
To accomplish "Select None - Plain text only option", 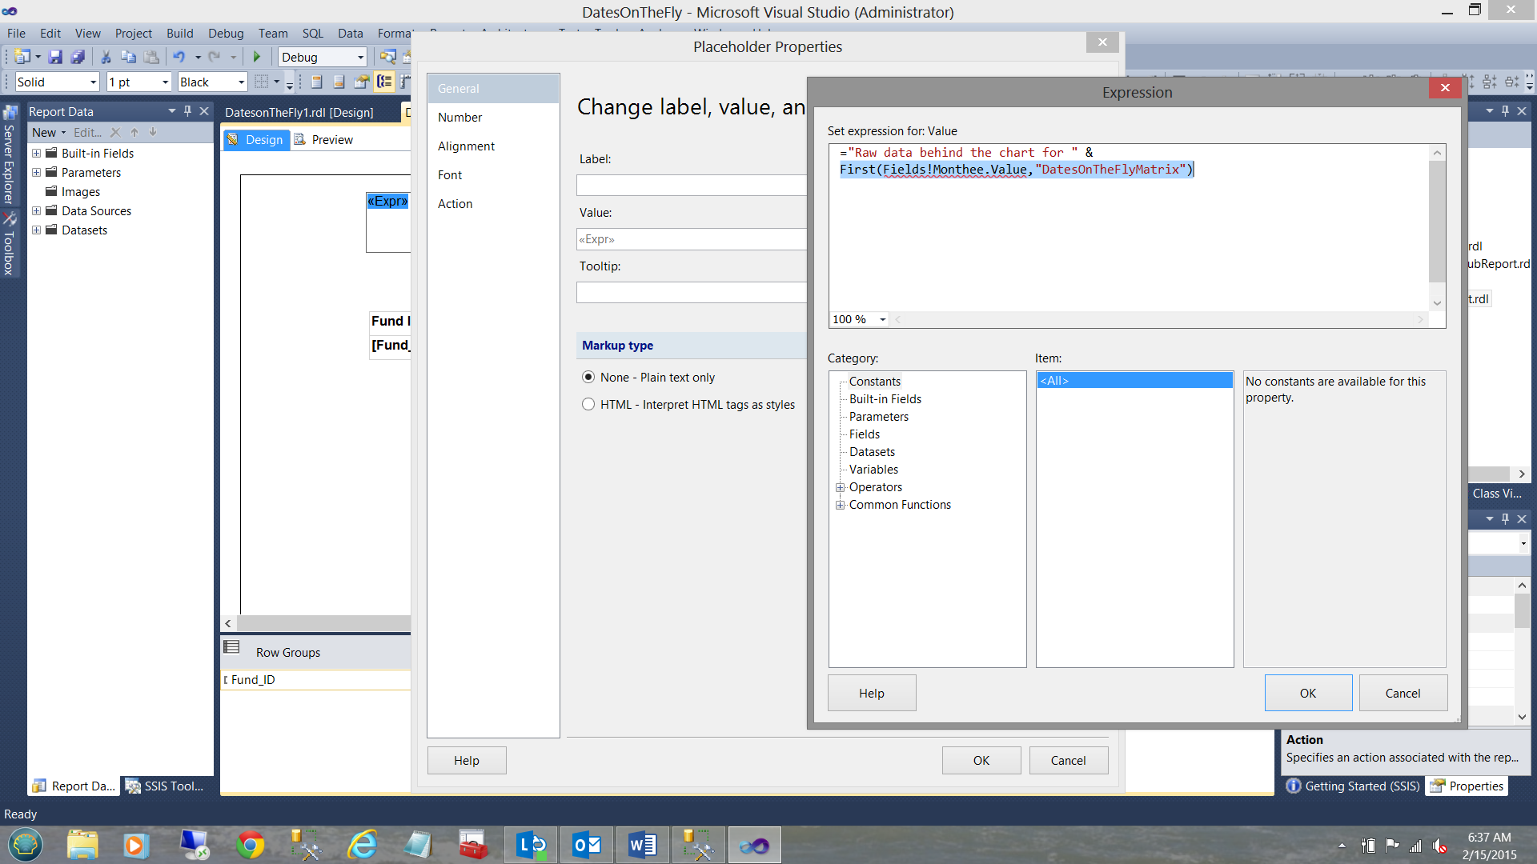I will (588, 377).
